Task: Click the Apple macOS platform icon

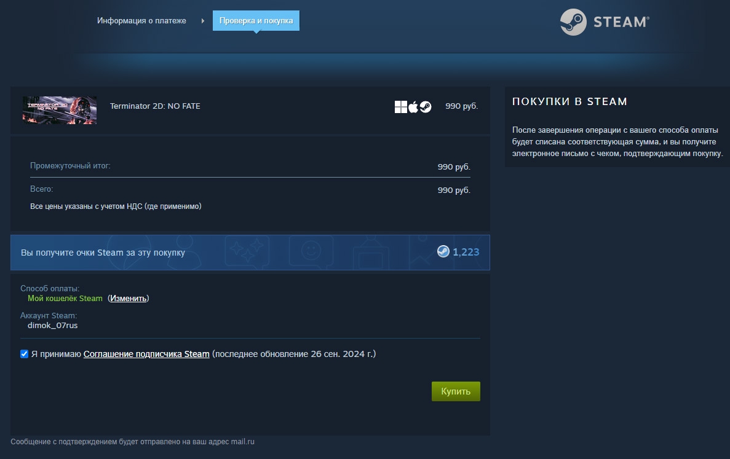Action: [413, 107]
